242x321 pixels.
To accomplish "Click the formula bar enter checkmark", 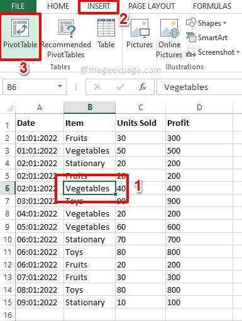I will point(120,87).
